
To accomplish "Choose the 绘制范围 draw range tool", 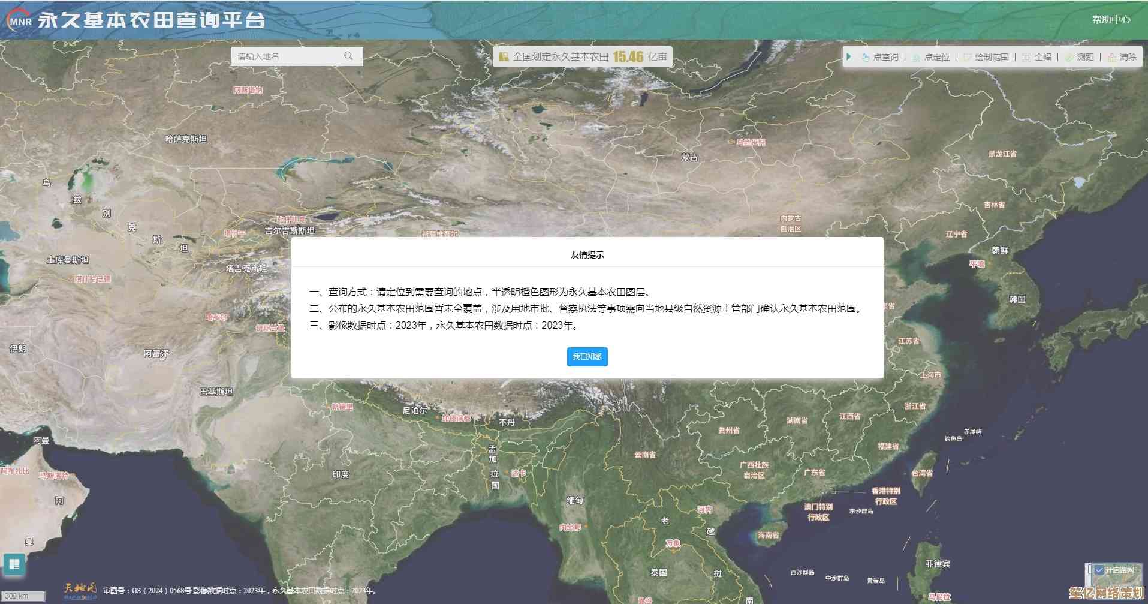I will pos(986,57).
